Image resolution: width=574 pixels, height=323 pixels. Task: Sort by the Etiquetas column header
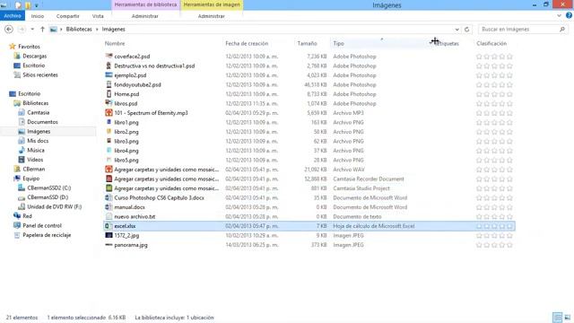(446, 43)
